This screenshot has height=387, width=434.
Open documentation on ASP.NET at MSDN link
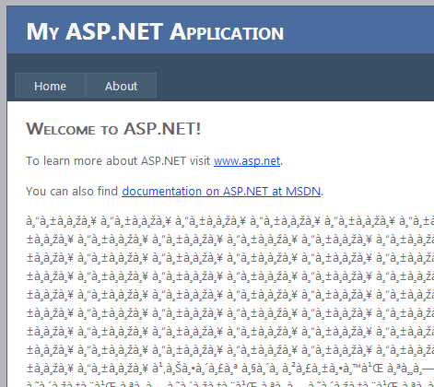(x=221, y=192)
